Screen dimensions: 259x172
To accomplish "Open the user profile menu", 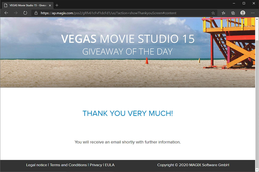I will tap(243, 13).
